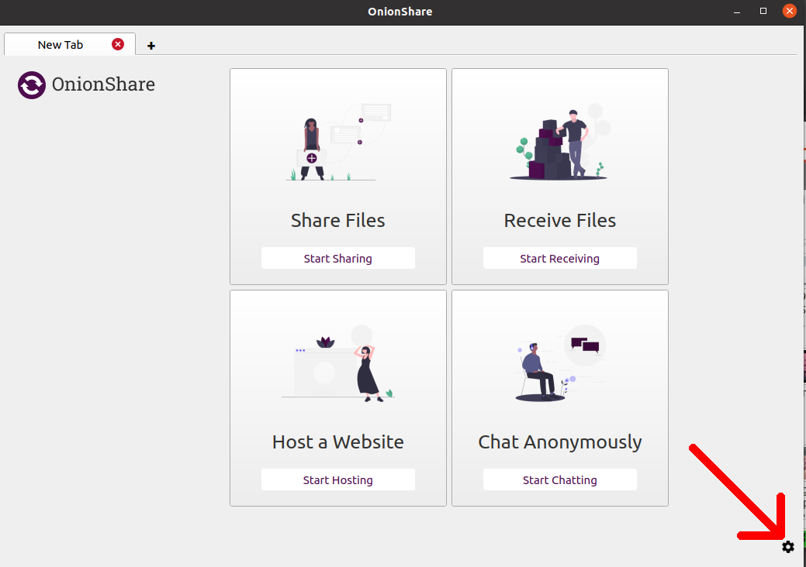
Task: Click the Host a Website heading
Action: pyautogui.click(x=337, y=442)
